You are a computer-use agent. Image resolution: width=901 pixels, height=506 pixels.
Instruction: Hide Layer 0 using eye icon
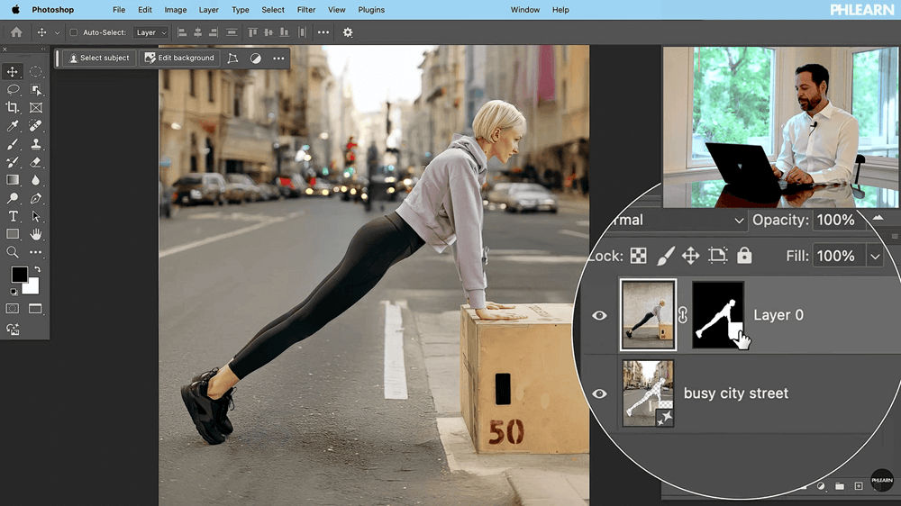click(599, 315)
